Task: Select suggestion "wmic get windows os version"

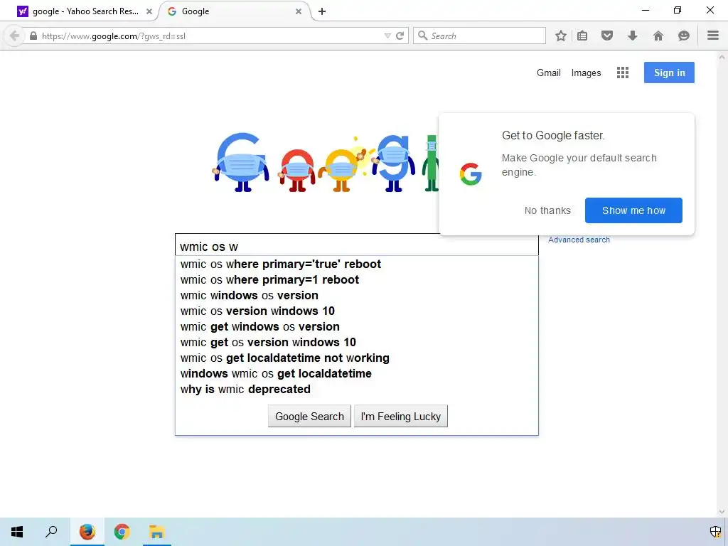Action: coord(357,327)
